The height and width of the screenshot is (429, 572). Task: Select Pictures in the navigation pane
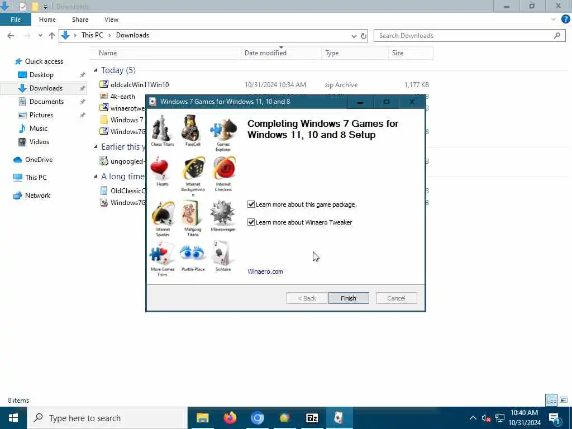41,115
